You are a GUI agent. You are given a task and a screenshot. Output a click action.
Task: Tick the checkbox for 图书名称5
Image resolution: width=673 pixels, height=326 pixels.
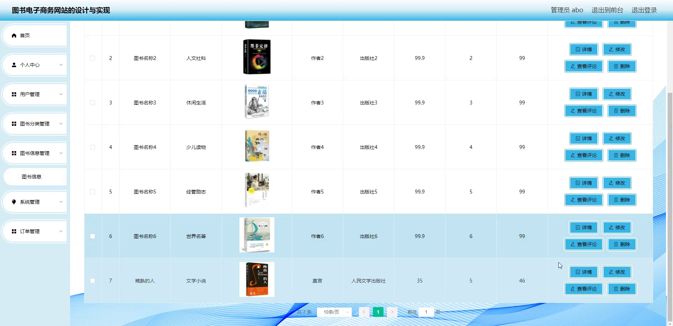(93, 192)
